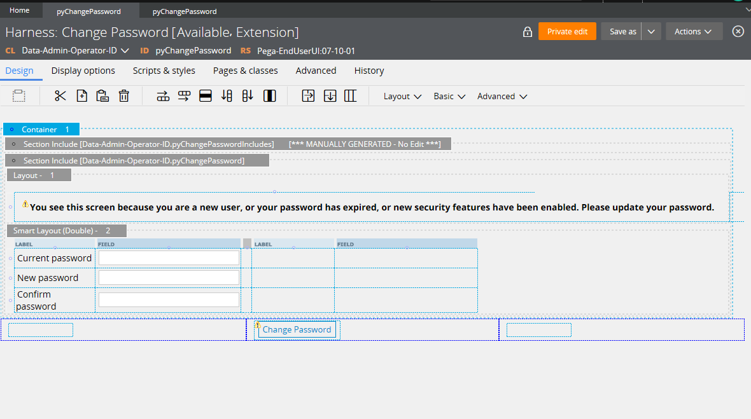Click the solid black row icon
Screen dimensions: 751x419
(206, 96)
